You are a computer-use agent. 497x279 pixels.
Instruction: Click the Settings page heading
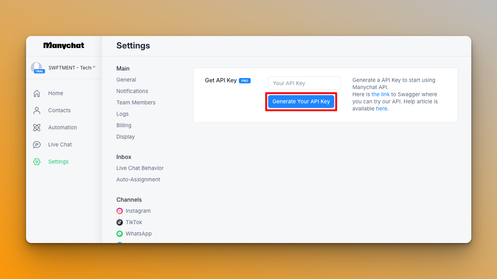(x=133, y=46)
